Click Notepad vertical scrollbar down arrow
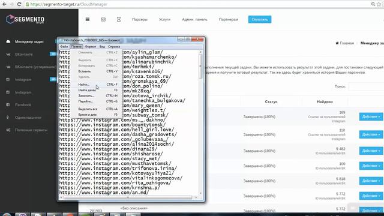The width and height of the screenshot is (384, 216). [x=200, y=193]
